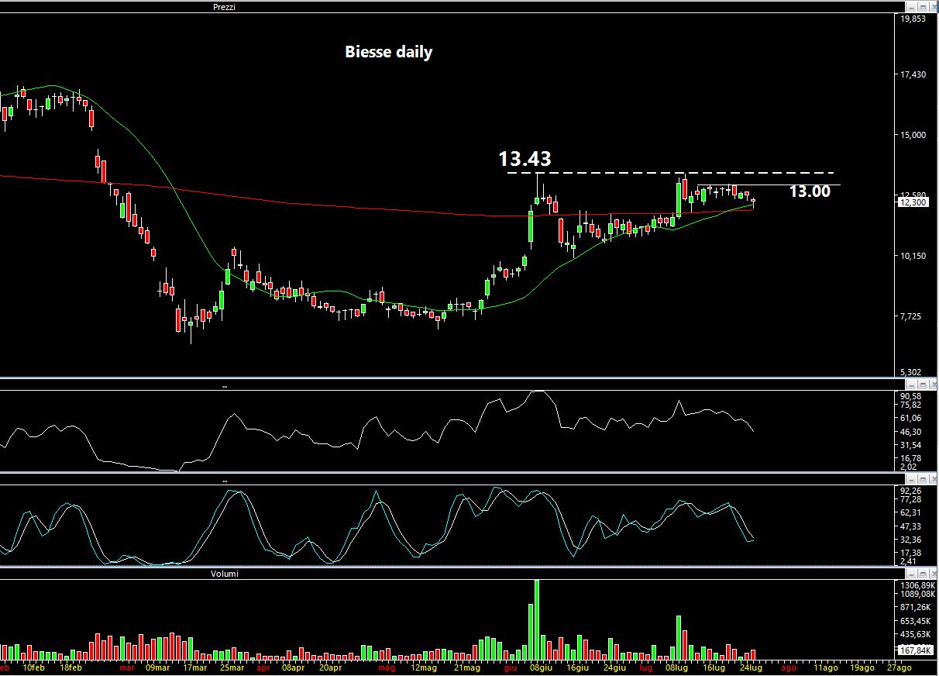939x676 pixels.
Task: Click the Prezzi panel title
Action: pyautogui.click(x=224, y=7)
